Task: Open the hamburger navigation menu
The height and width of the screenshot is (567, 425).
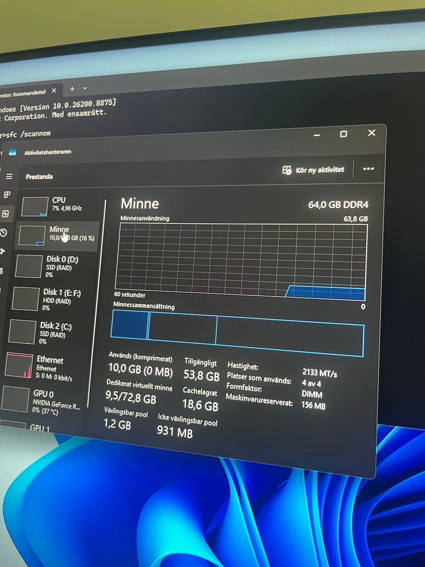Action: pos(9,176)
